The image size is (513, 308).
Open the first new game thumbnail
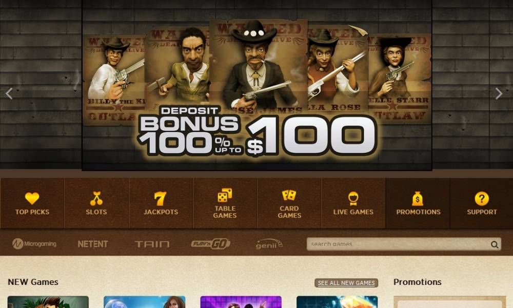click(48, 302)
